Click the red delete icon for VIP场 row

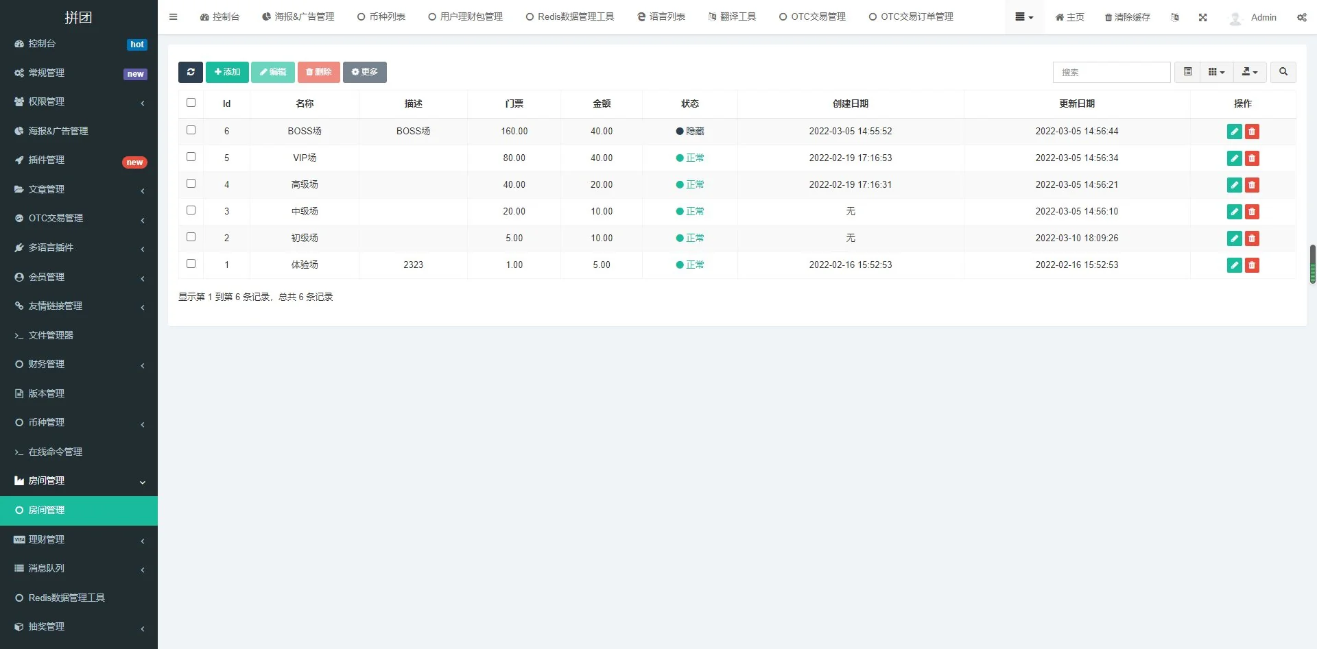pos(1252,158)
